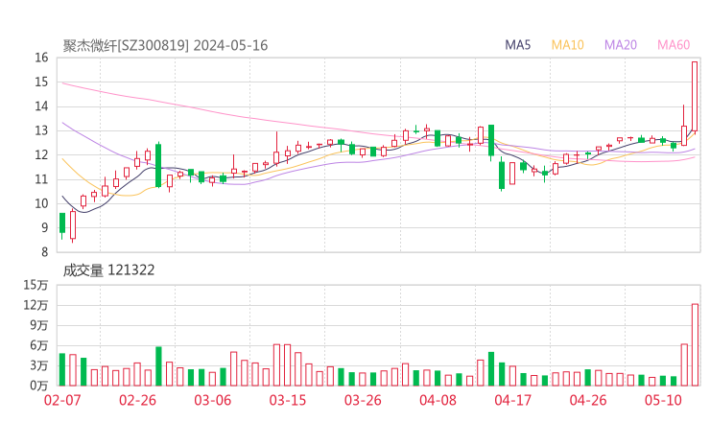
Task: Click the 12万 volume axis label
Action: click(35, 305)
